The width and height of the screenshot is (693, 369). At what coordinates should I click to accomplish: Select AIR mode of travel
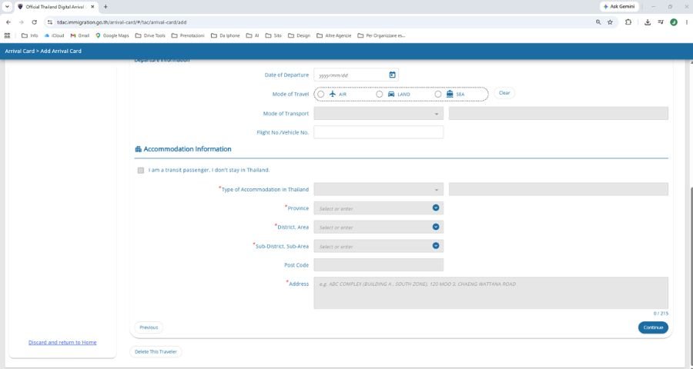pos(321,94)
